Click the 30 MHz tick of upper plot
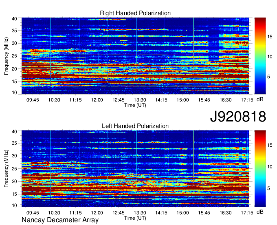277x225 pixels. [14, 43]
